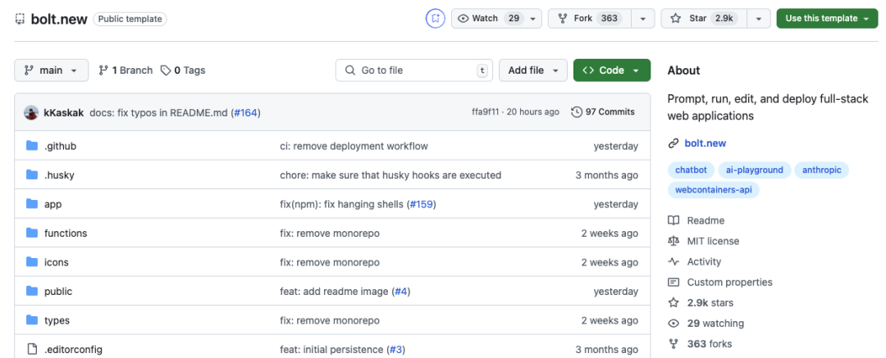The width and height of the screenshot is (886, 358).
Task: Click kKaskak's avatar picture
Action: coord(31,111)
